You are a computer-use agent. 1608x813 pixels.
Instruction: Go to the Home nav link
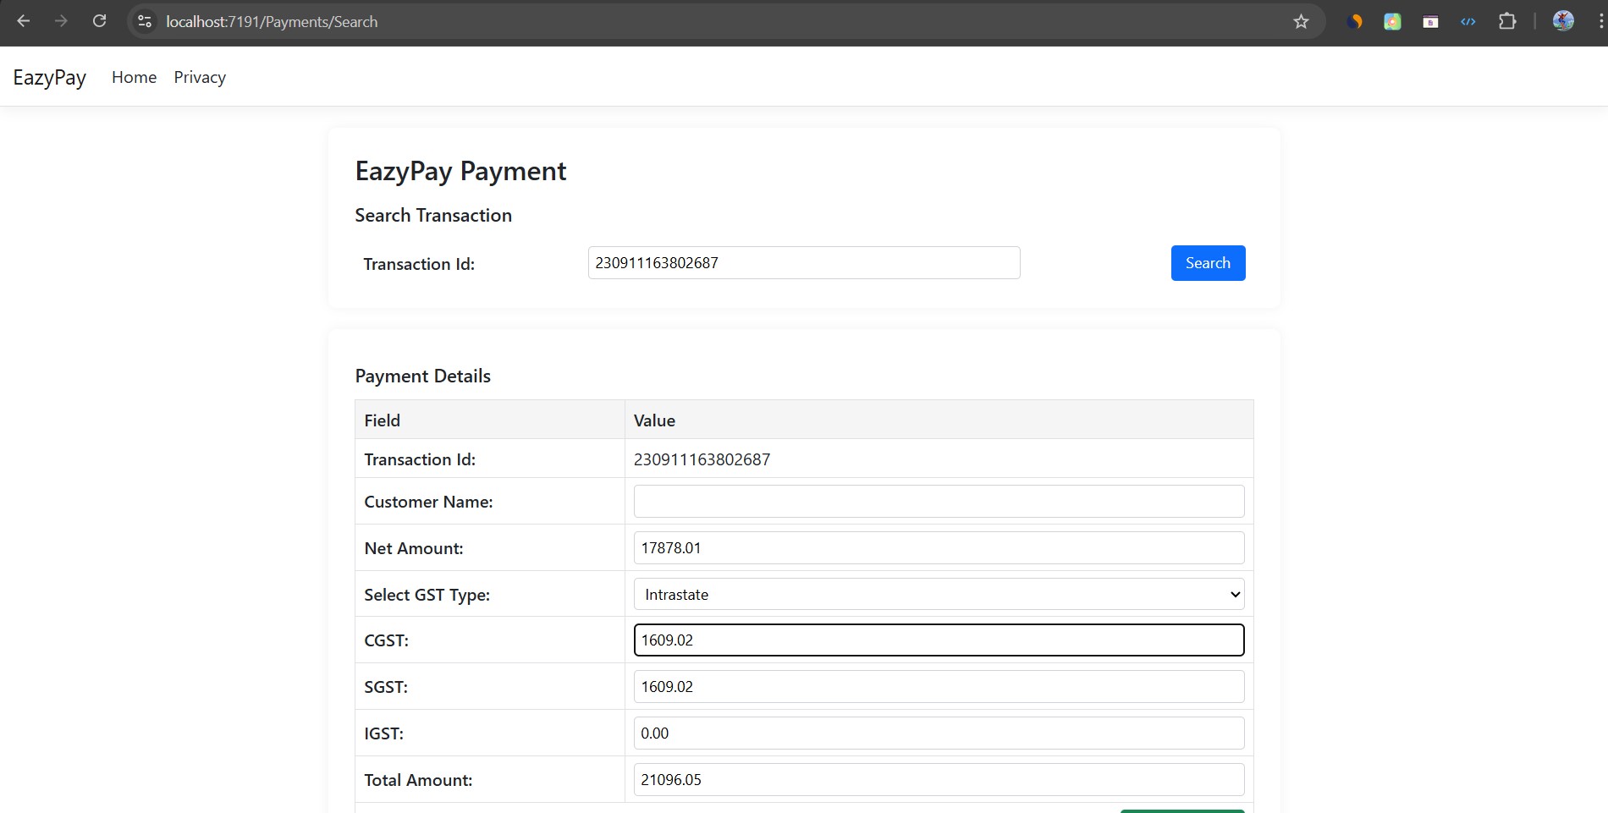(x=134, y=77)
